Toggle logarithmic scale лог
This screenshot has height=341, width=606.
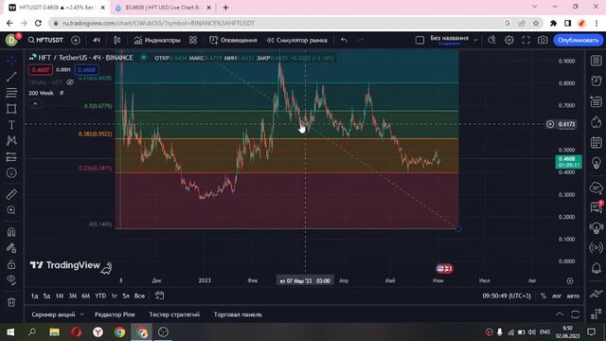(557, 296)
